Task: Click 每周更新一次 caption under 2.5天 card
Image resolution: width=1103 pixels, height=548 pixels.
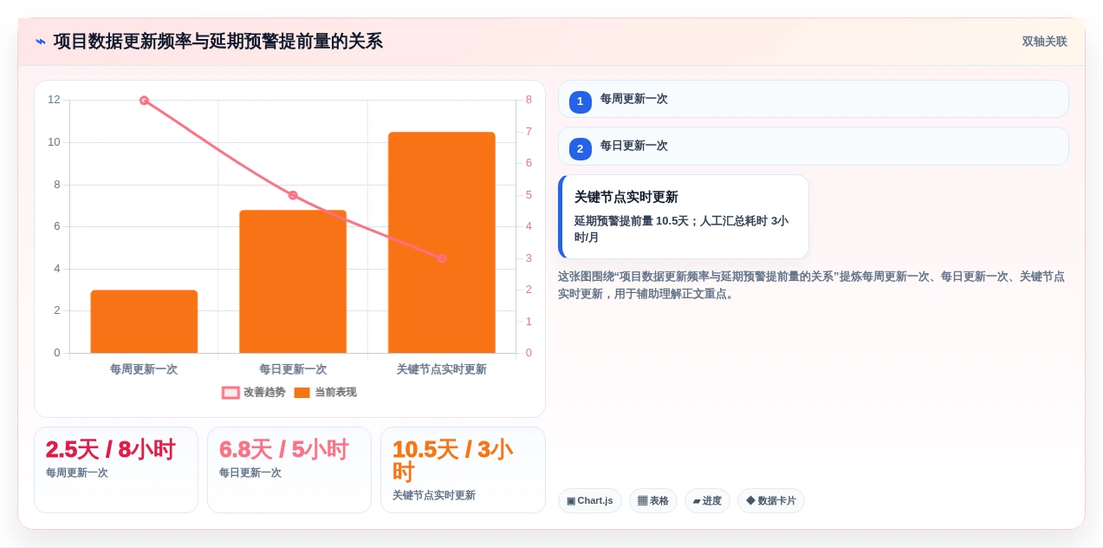Action: 77,473
